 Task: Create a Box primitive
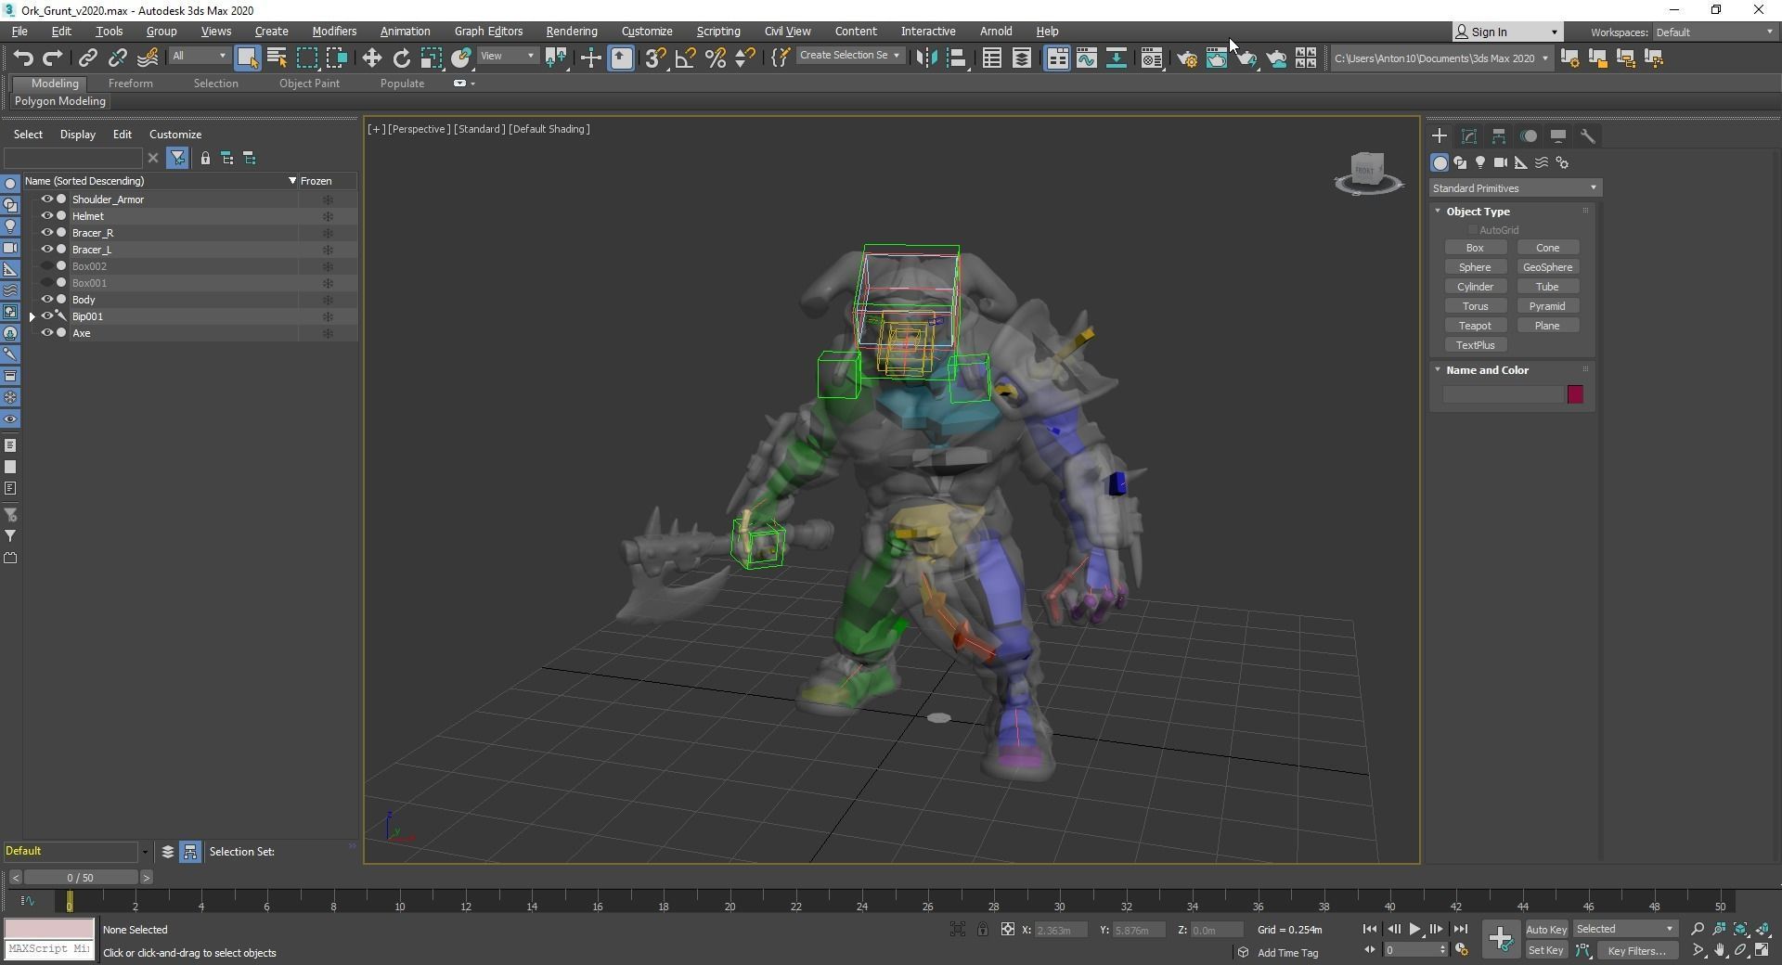click(x=1475, y=248)
